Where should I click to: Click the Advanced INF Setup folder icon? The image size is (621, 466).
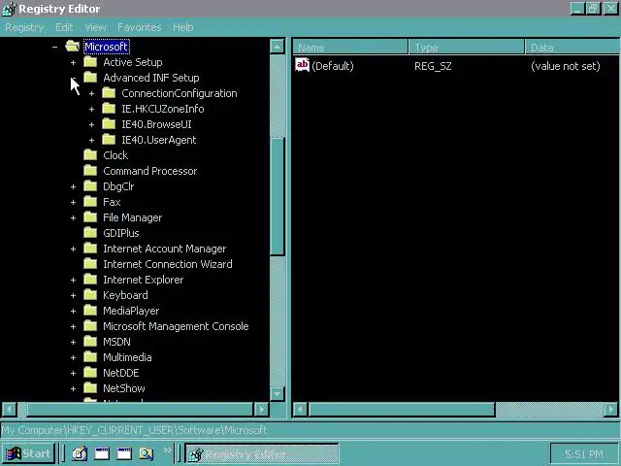pos(90,78)
